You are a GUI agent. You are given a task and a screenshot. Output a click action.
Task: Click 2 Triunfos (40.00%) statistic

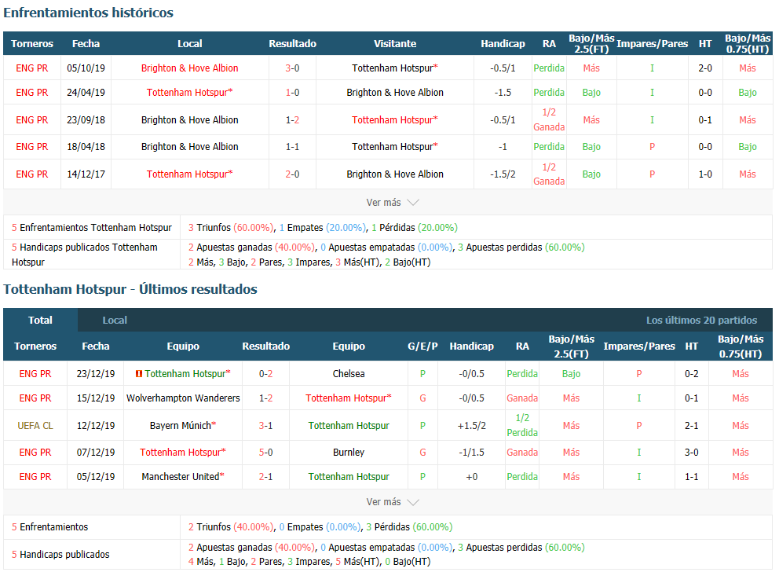pos(231,526)
